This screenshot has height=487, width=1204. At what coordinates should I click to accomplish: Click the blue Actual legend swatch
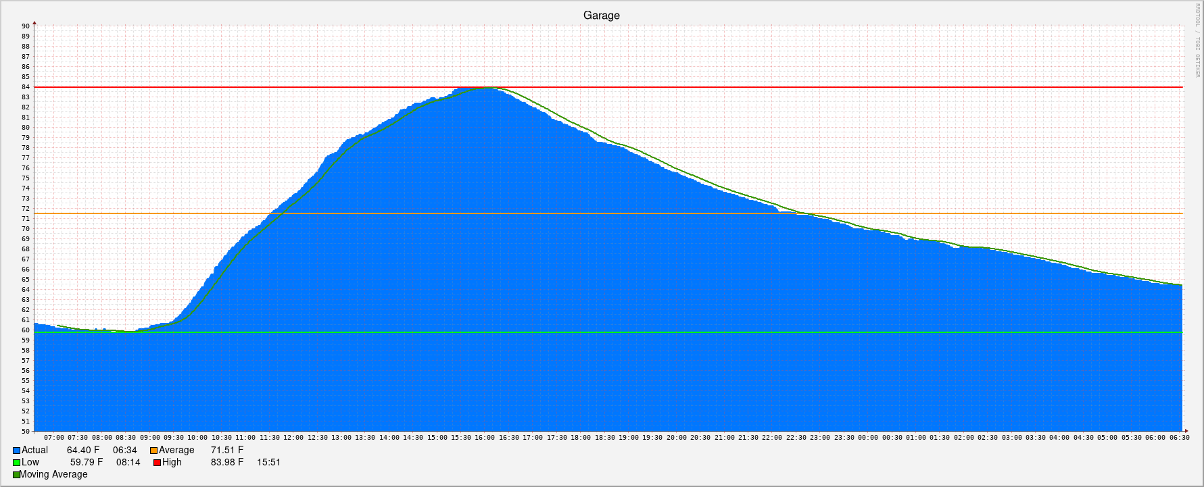[x=16, y=451]
